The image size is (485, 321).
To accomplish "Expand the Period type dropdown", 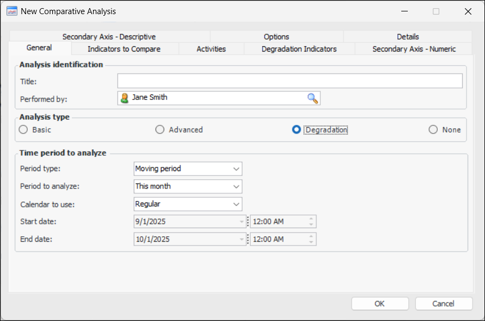I will [236, 169].
